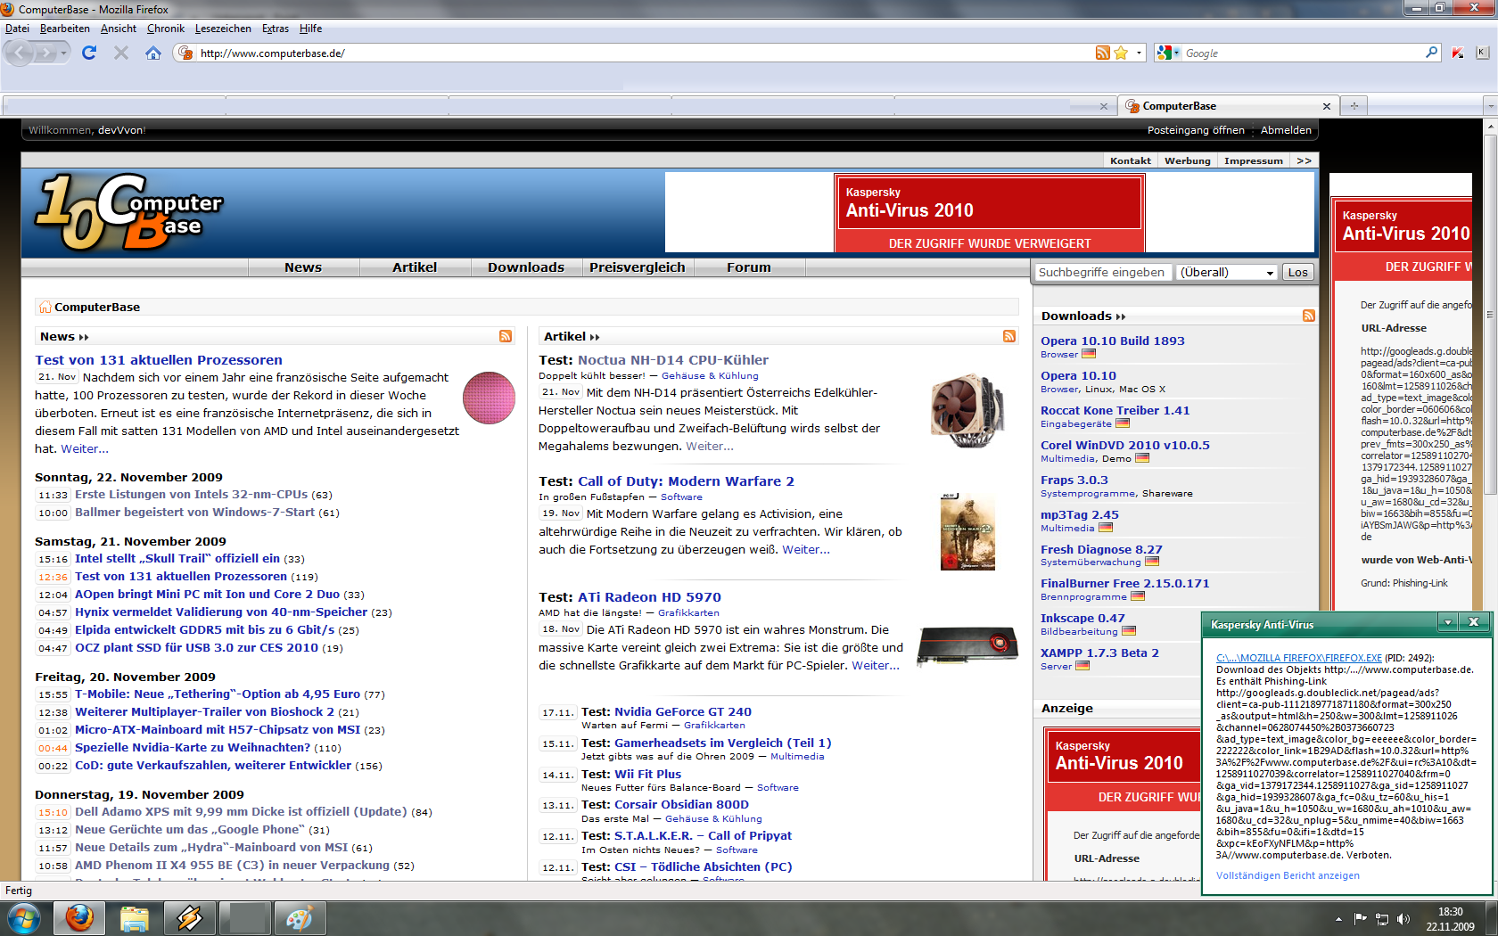Open Windows Start menu orb
1498x936 pixels.
coord(22,918)
